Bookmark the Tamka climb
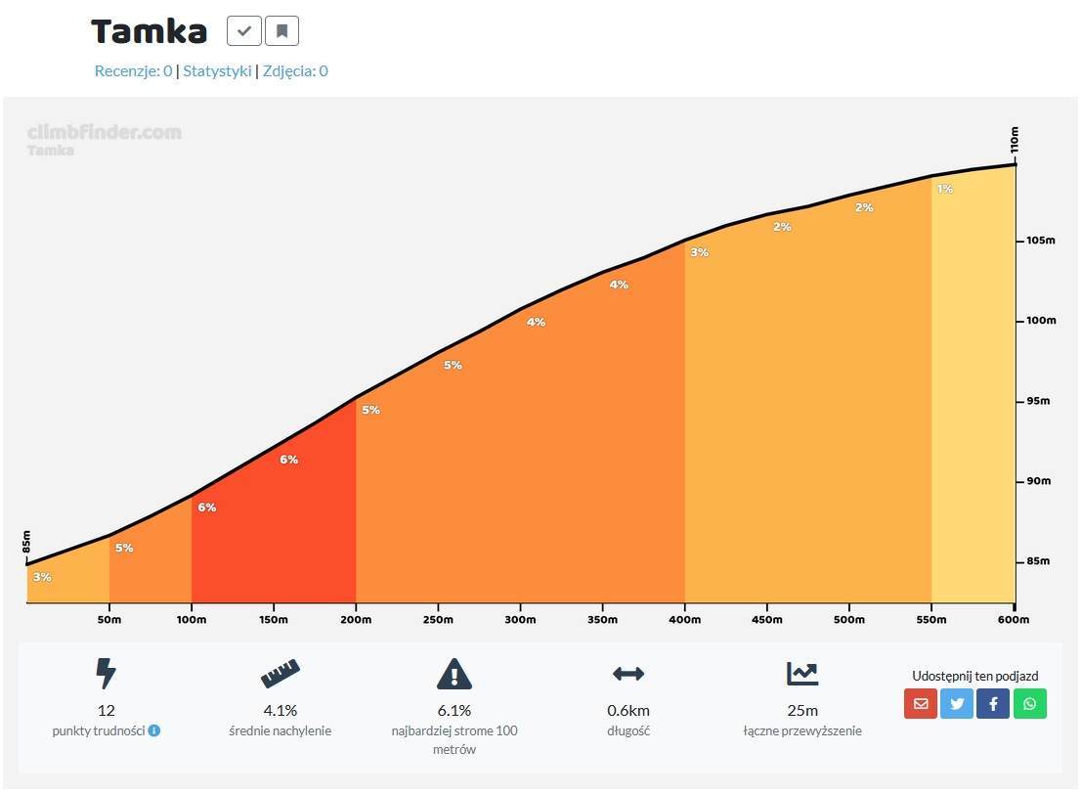1082x795 pixels. 281,31
